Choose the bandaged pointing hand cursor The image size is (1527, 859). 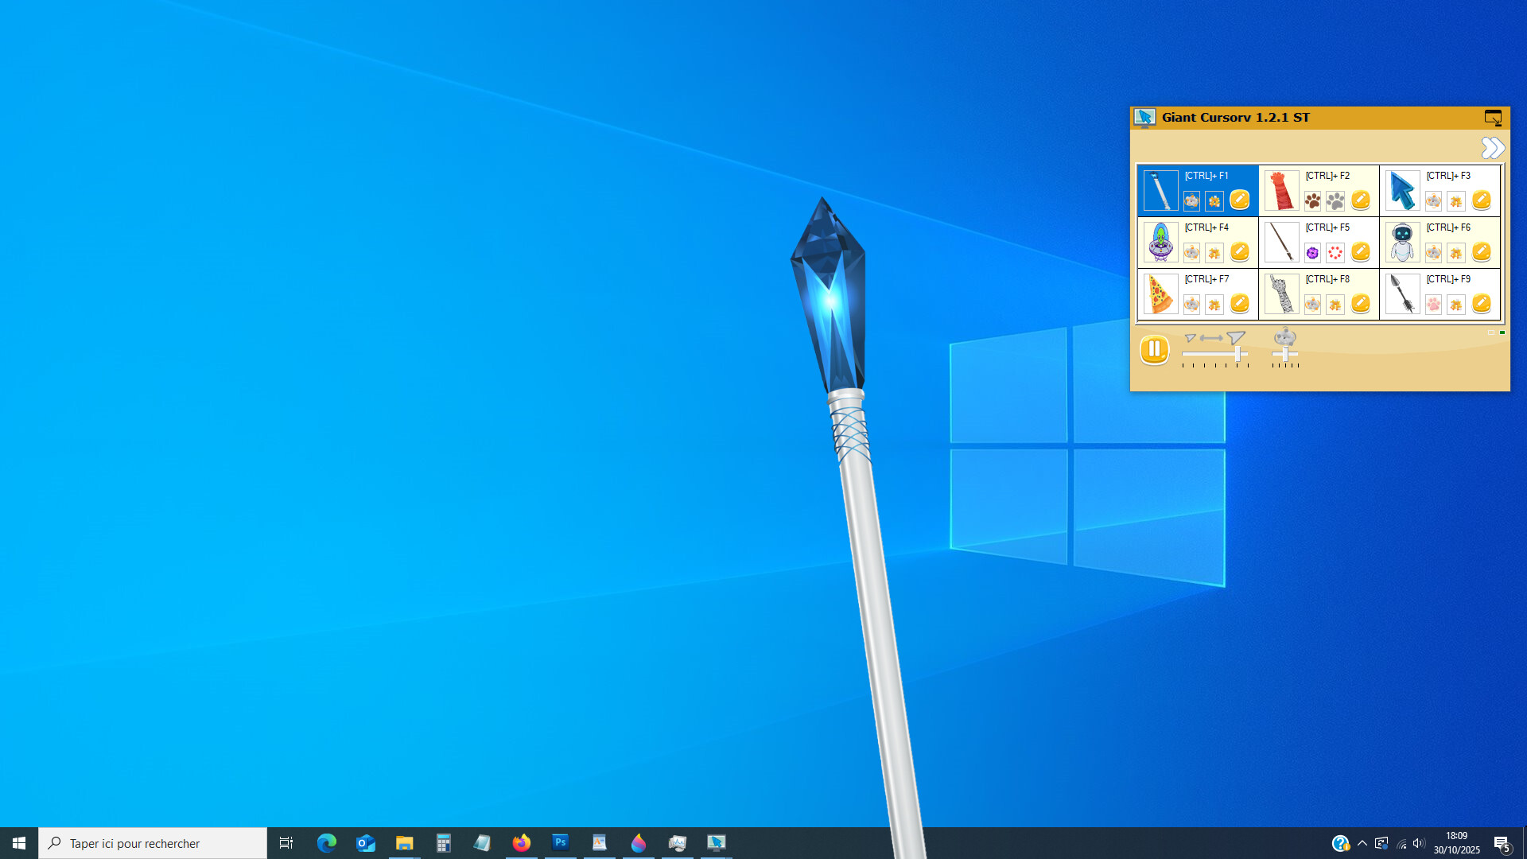tap(1280, 294)
